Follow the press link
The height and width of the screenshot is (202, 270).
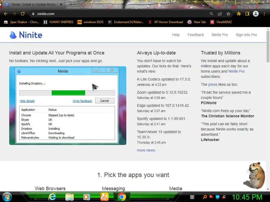coord(213,84)
